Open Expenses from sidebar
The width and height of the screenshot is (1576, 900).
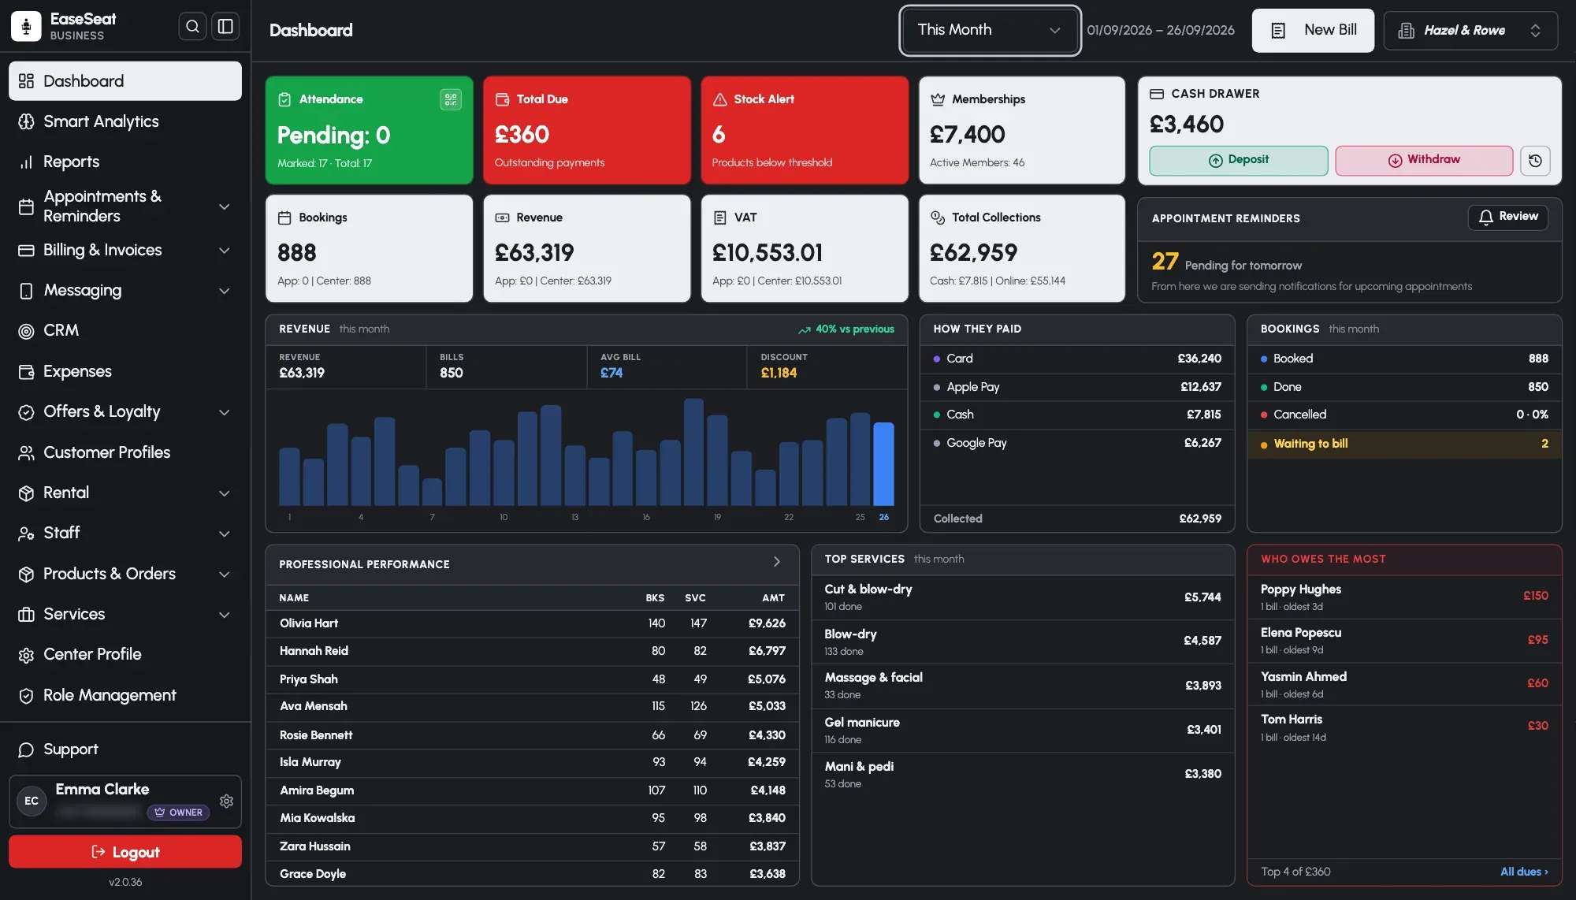[125, 371]
